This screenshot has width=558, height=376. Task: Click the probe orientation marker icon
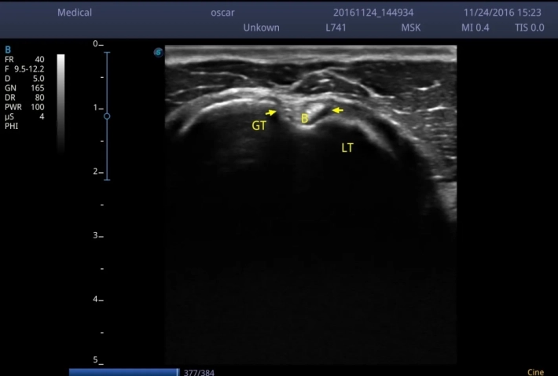coord(158,53)
